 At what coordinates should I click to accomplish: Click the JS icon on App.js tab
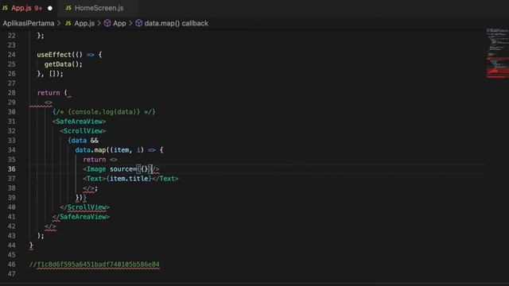(x=5, y=8)
